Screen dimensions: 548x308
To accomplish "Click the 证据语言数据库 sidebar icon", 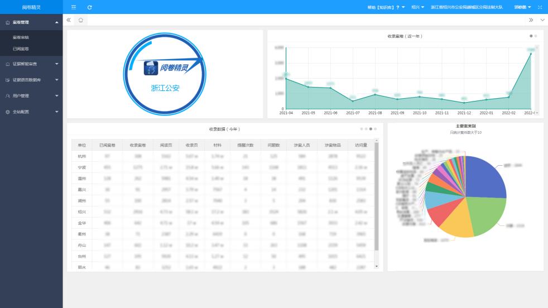I will pos(8,80).
